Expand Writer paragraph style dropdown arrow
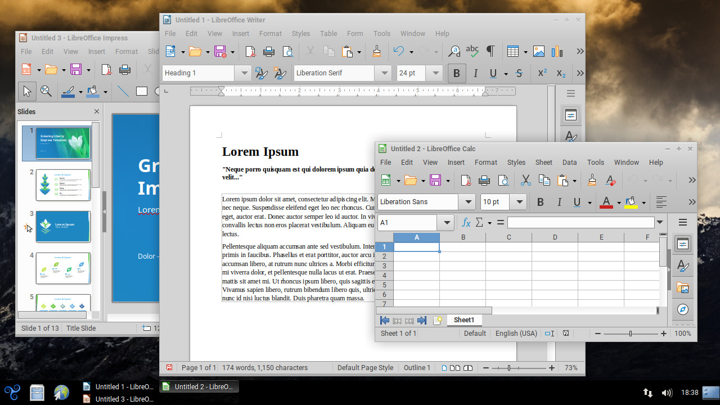The image size is (720, 405). point(243,73)
